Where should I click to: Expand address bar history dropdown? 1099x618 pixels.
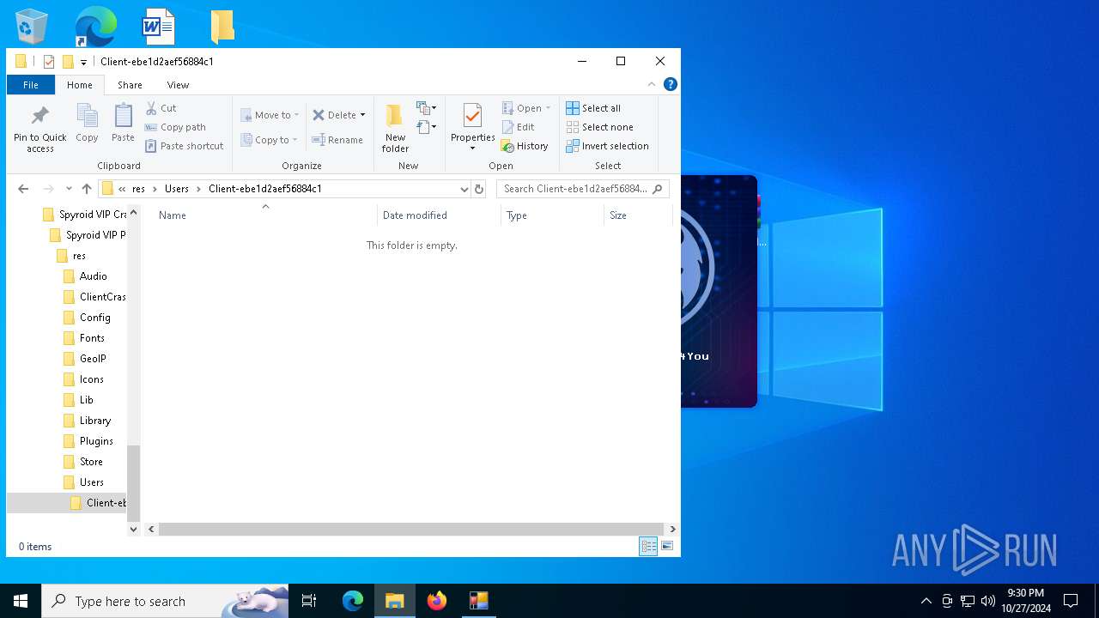click(464, 189)
